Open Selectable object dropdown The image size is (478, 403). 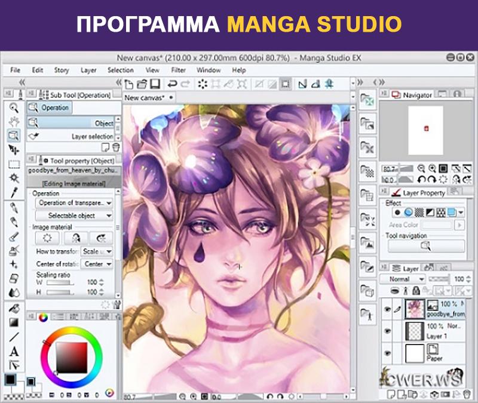coord(74,216)
